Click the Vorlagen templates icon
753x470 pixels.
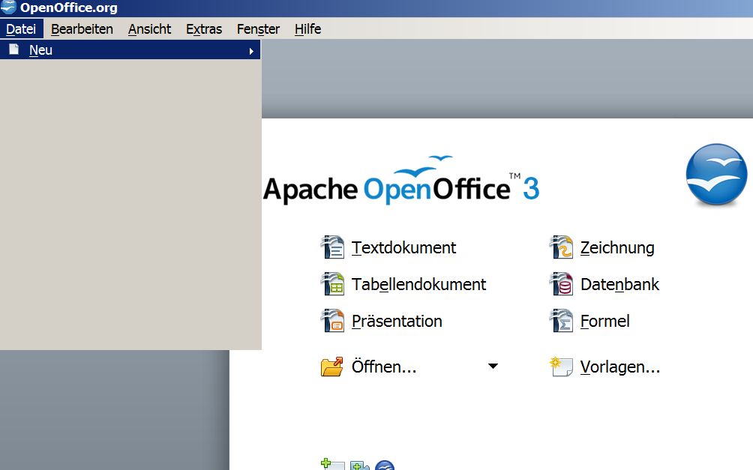click(561, 367)
